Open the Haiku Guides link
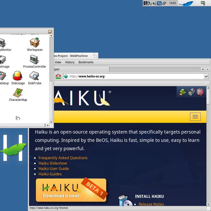Viewport: 211px width, 211px height. click(x=50, y=174)
